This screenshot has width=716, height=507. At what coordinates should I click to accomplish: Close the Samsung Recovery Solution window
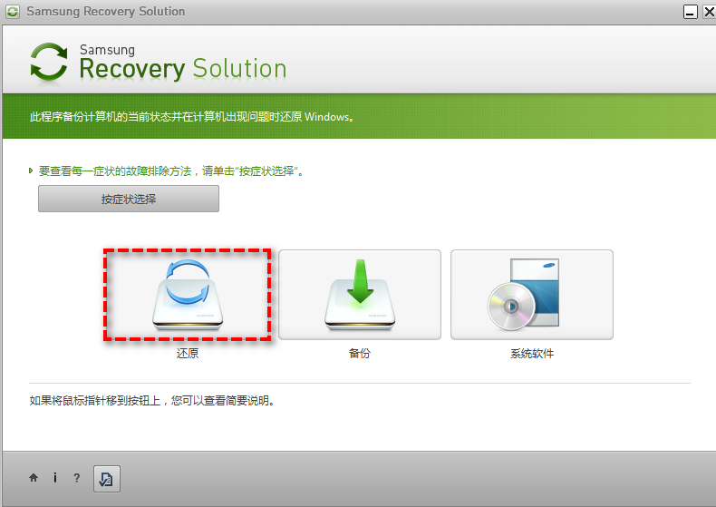[x=710, y=12]
